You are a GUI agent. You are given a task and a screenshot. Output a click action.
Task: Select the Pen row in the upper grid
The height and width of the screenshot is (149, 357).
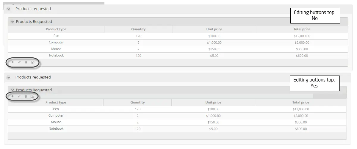pyautogui.click(x=178, y=36)
